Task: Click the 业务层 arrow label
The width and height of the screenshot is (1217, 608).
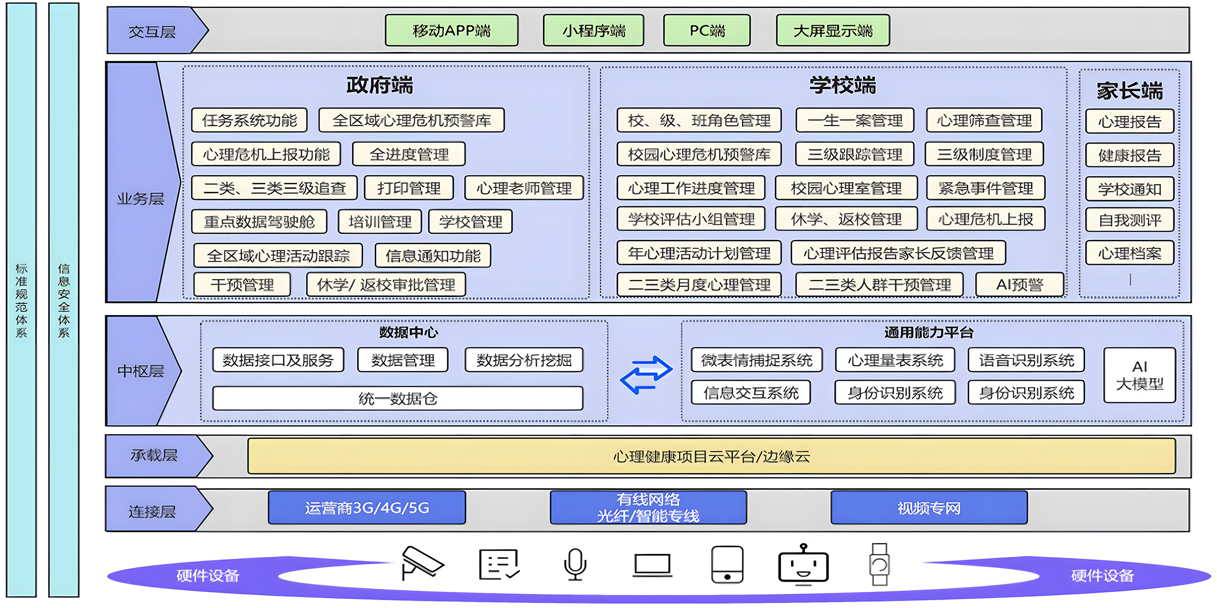Action: [x=141, y=199]
